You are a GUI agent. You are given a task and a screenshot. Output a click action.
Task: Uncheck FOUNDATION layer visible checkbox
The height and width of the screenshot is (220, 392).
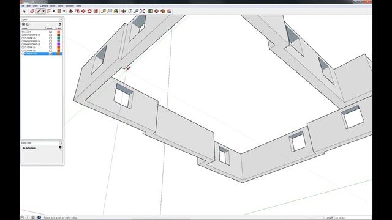pyautogui.click(x=50, y=54)
